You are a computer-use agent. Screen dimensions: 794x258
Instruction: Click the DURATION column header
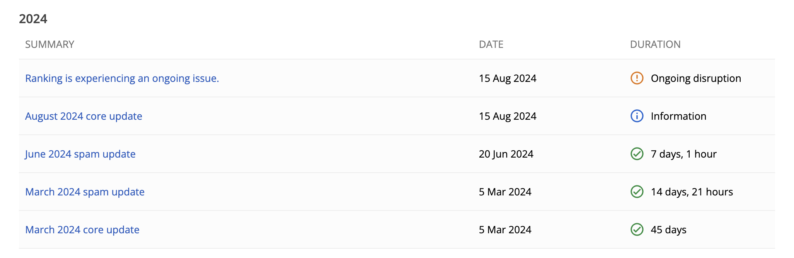tap(655, 44)
